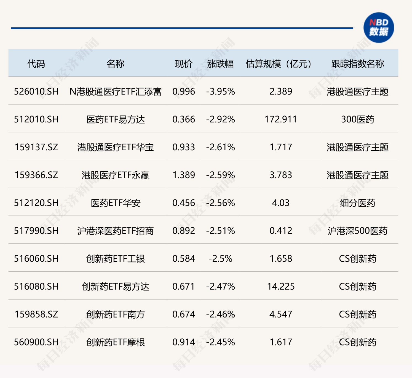Screen dimensions: 412x378
Task: Click code 560900.SH
Action: [x=36, y=342]
